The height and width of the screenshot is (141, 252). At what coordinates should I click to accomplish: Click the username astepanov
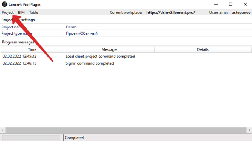[241, 12]
